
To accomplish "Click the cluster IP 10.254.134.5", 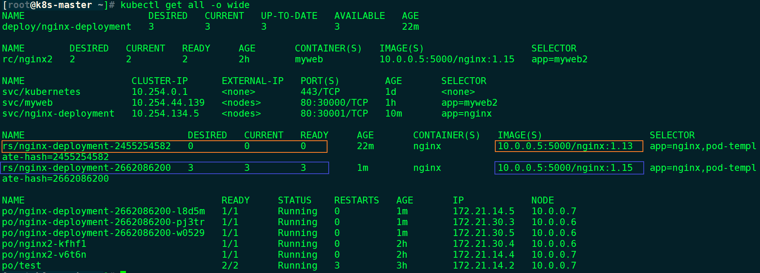I will [165, 114].
